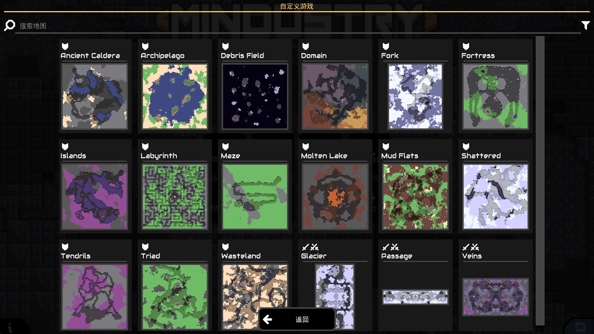Click the shield icon above Ancient Caldera
The image size is (594, 334).
point(65,46)
